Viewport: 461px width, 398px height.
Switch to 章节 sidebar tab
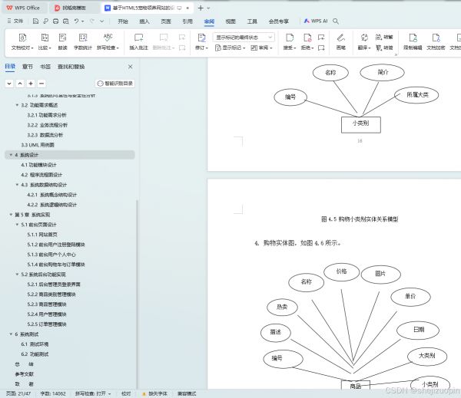coord(28,67)
